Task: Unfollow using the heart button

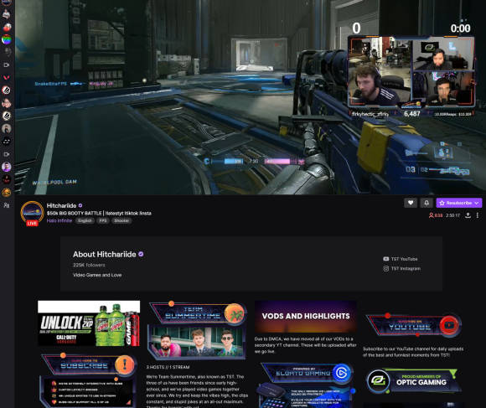Action: [x=411, y=203]
